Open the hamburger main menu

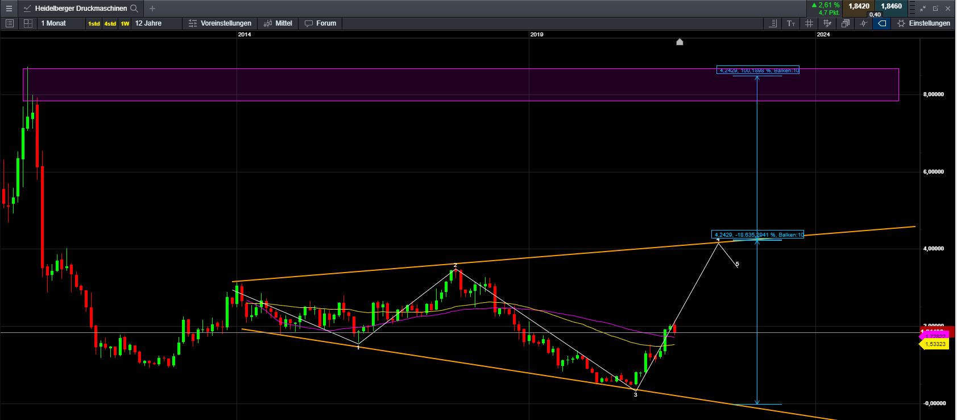(x=9, y=9)
